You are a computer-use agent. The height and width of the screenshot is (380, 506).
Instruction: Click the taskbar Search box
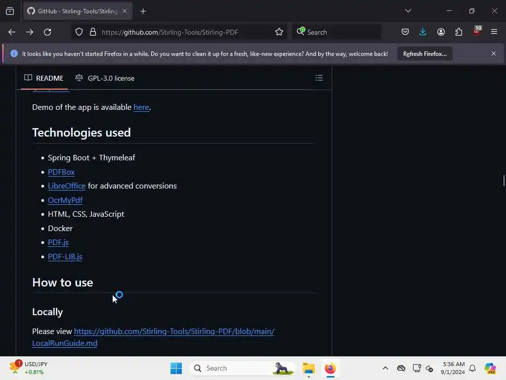[x=242, y=368]
